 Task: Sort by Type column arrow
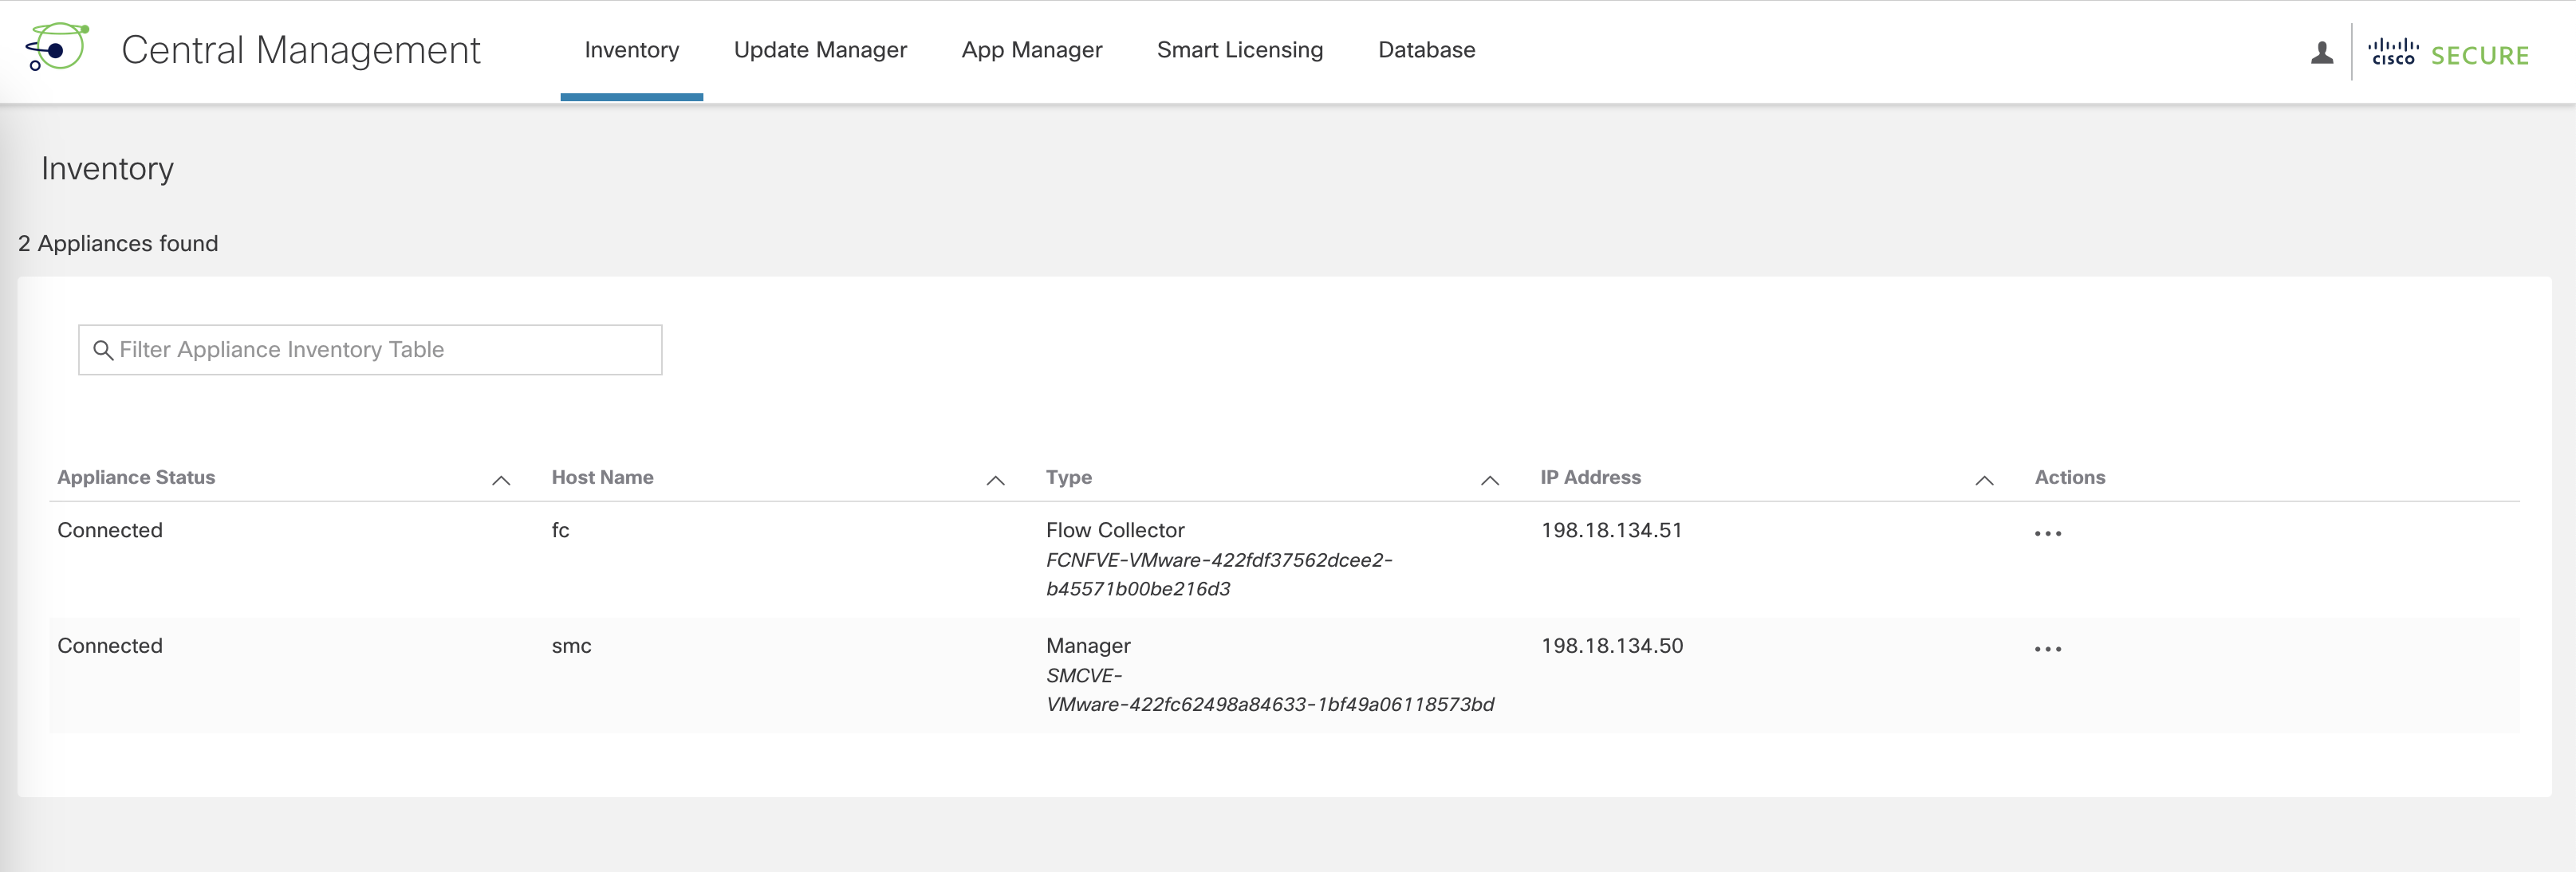point(1489,480)
